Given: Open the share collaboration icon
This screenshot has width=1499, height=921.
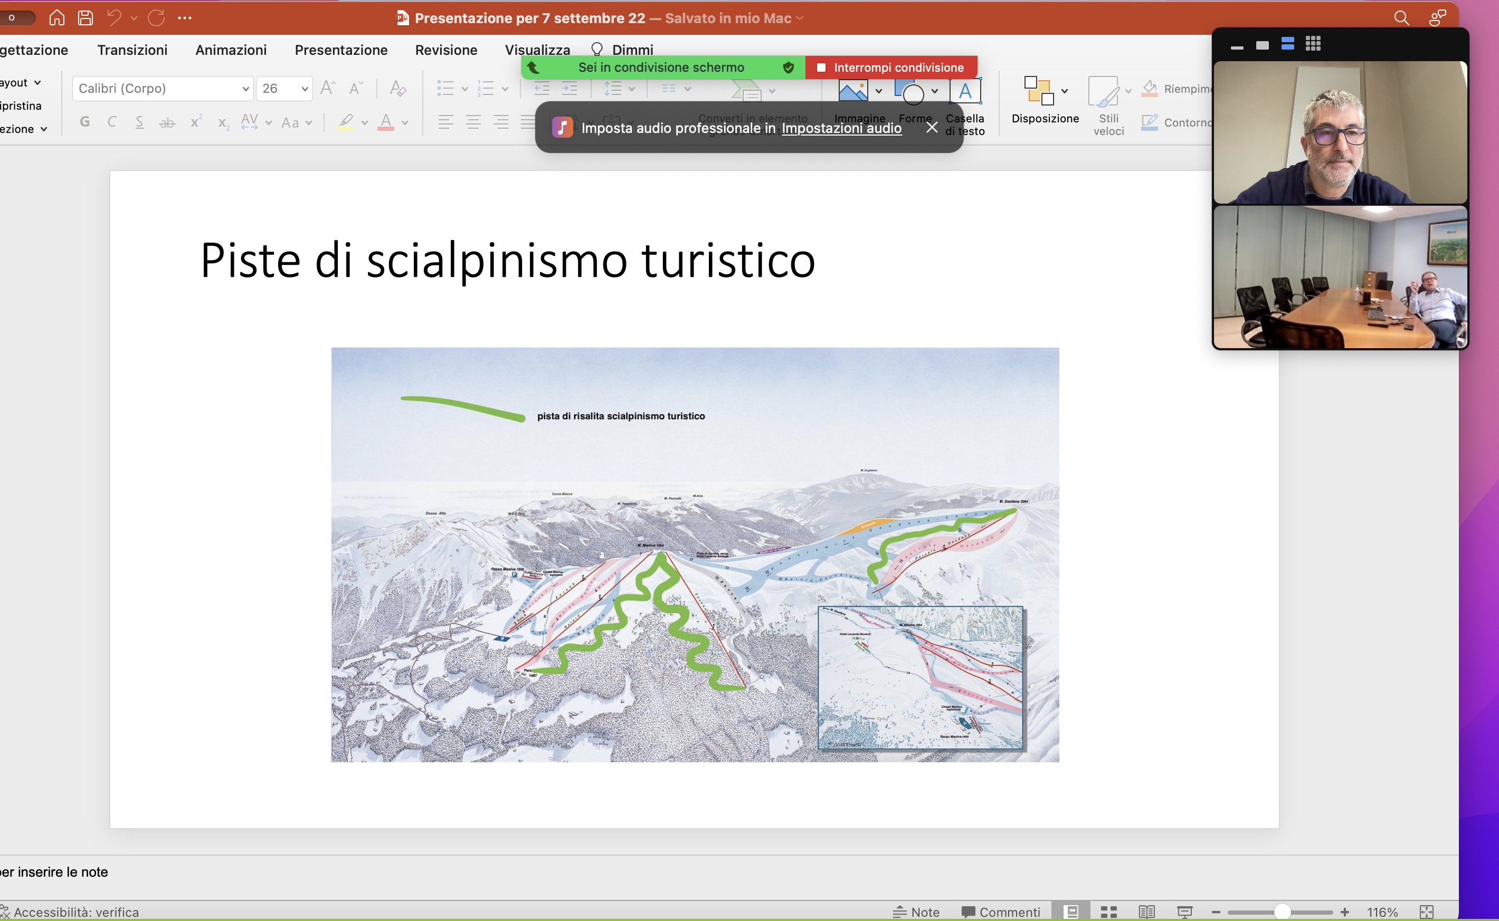Looking at the screenshot, I should [x=1437, y=17].
